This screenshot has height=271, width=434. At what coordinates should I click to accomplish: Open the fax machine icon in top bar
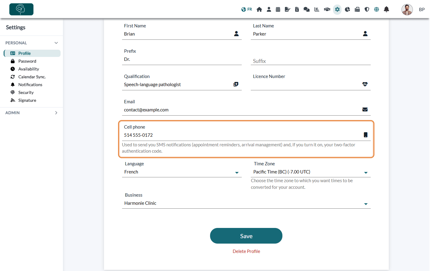point(357,9)
